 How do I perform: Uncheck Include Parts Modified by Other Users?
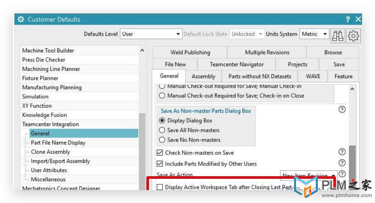click(x=160, y=164)
